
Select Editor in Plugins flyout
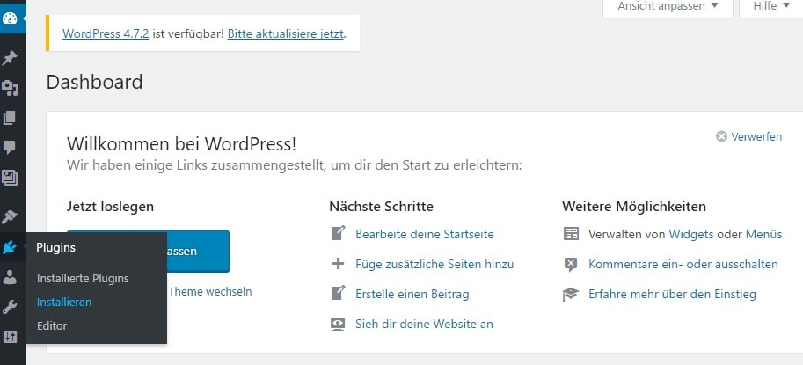coord(52,326)
